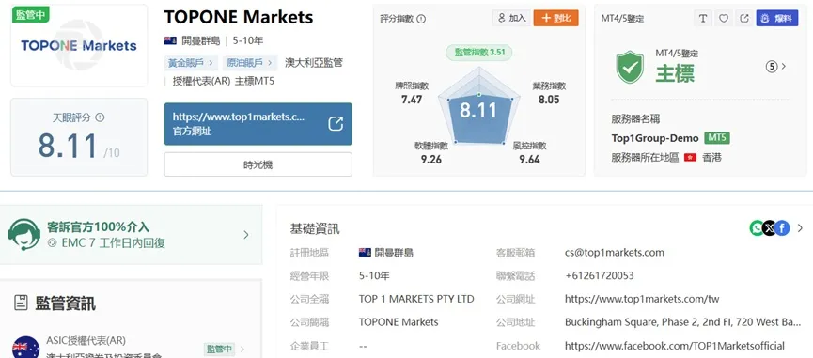Click the heart favorite icon
The width and height of the screenshot is (813, 358).
click(724, 18)
